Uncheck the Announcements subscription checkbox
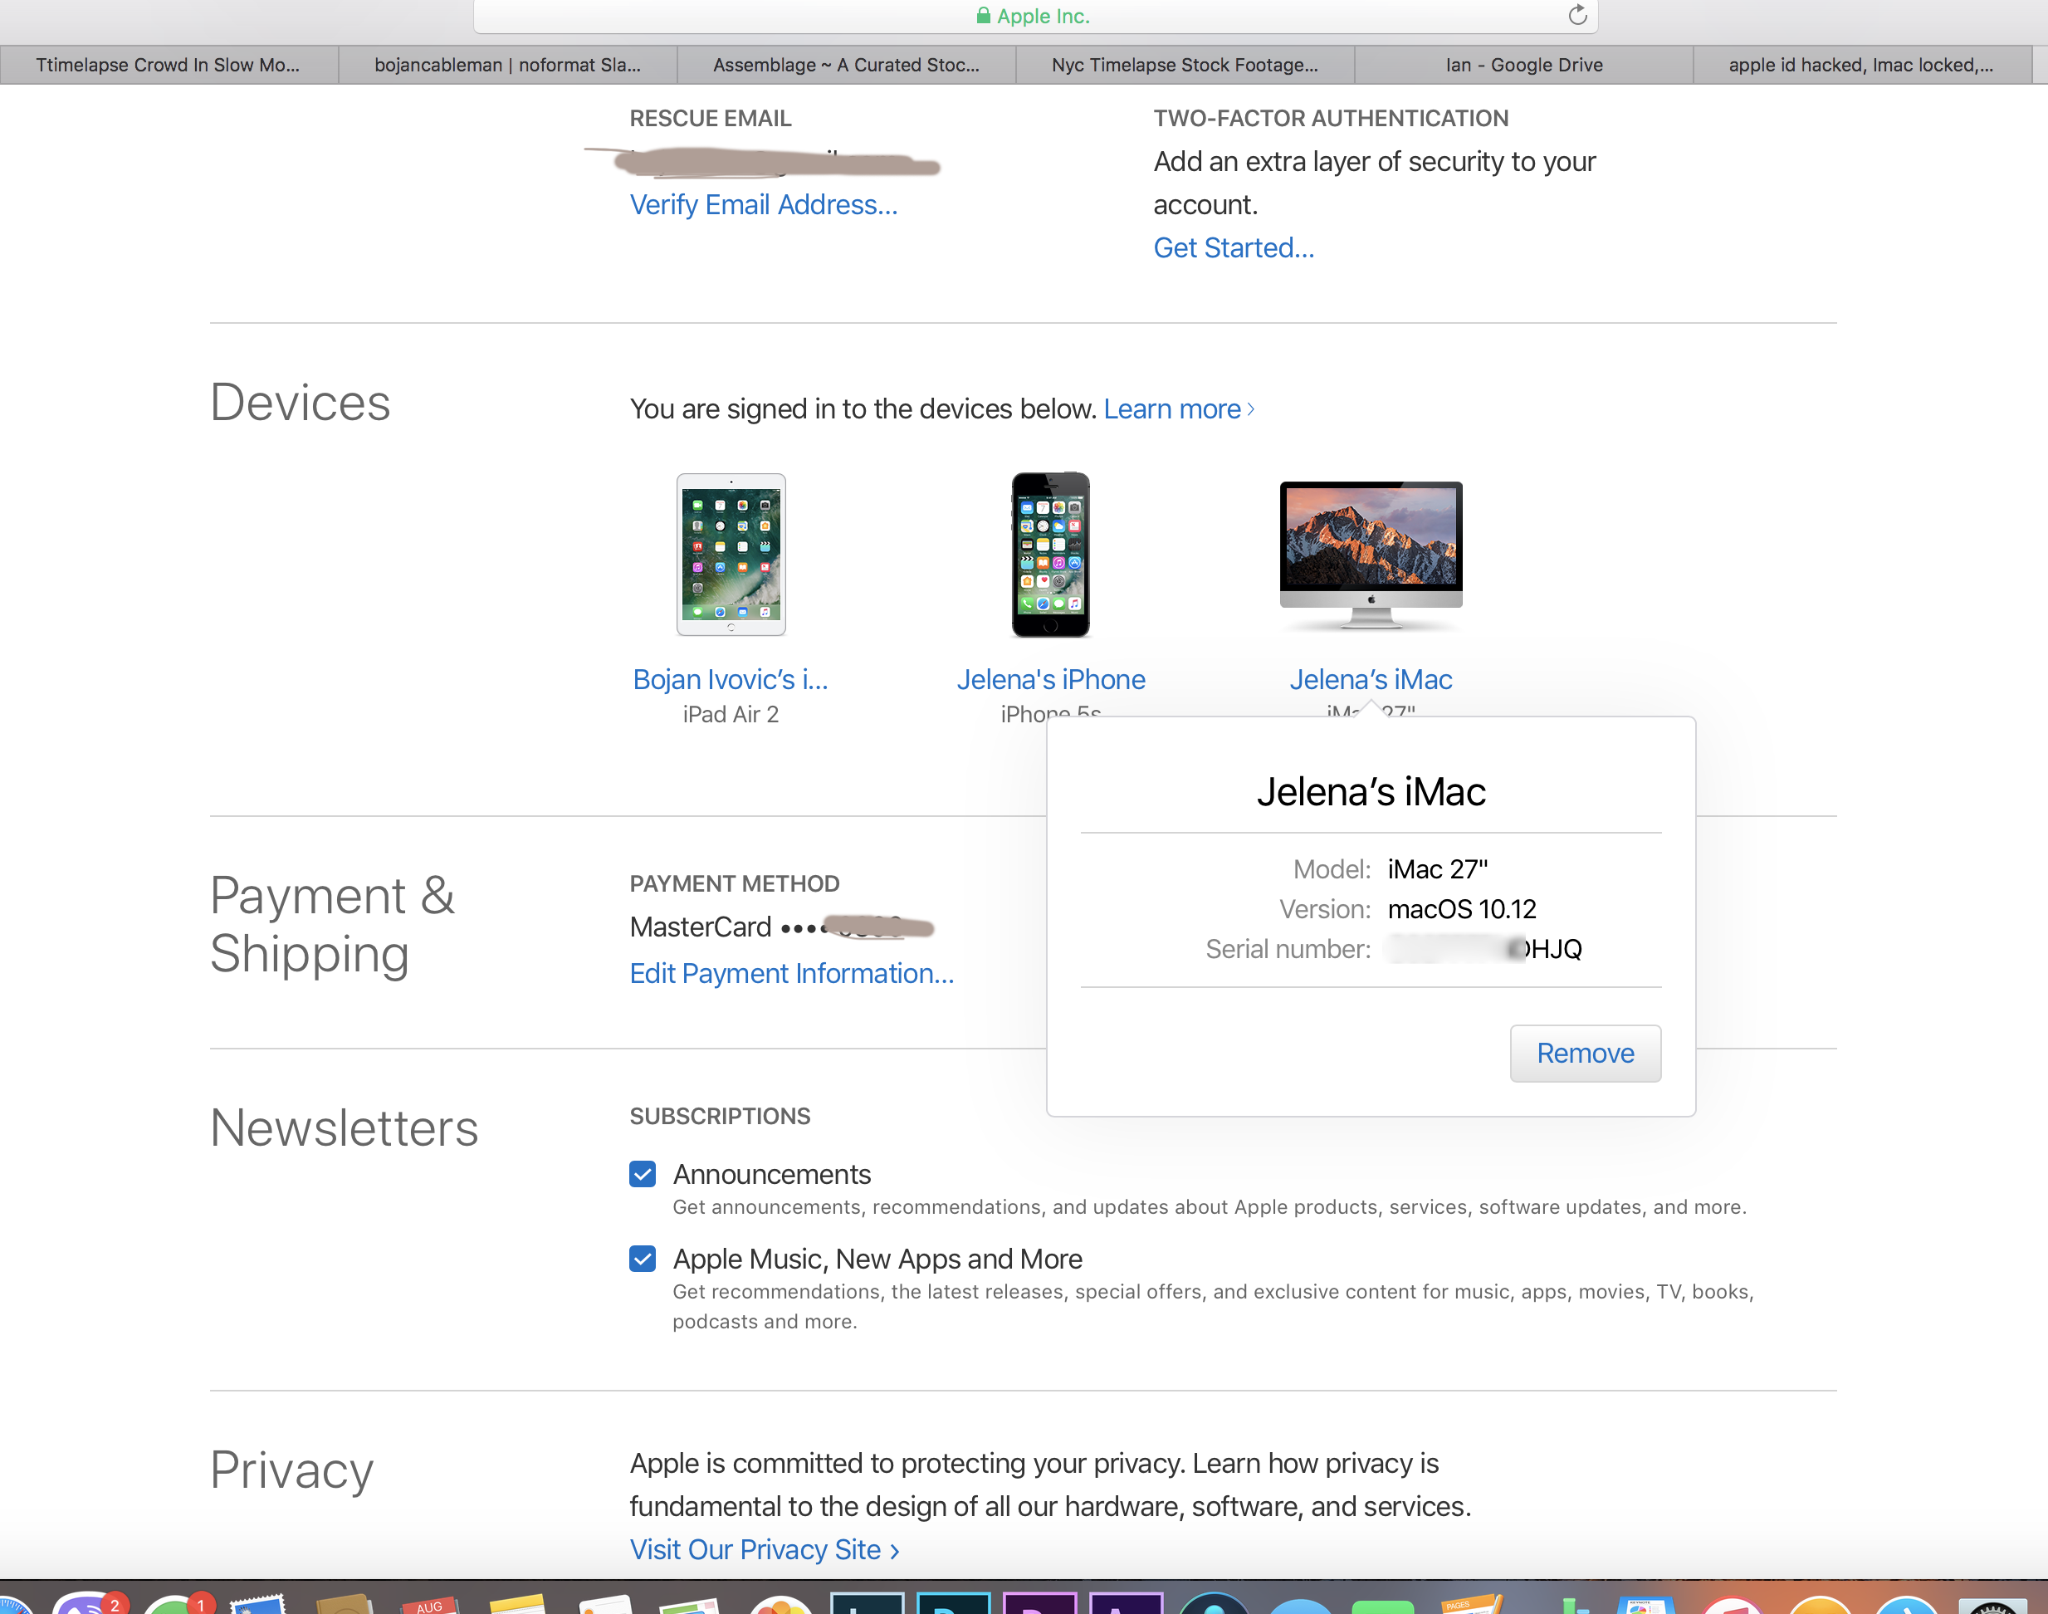Viewport: 2048px width, 1614px height. [x=643, y=1175]
